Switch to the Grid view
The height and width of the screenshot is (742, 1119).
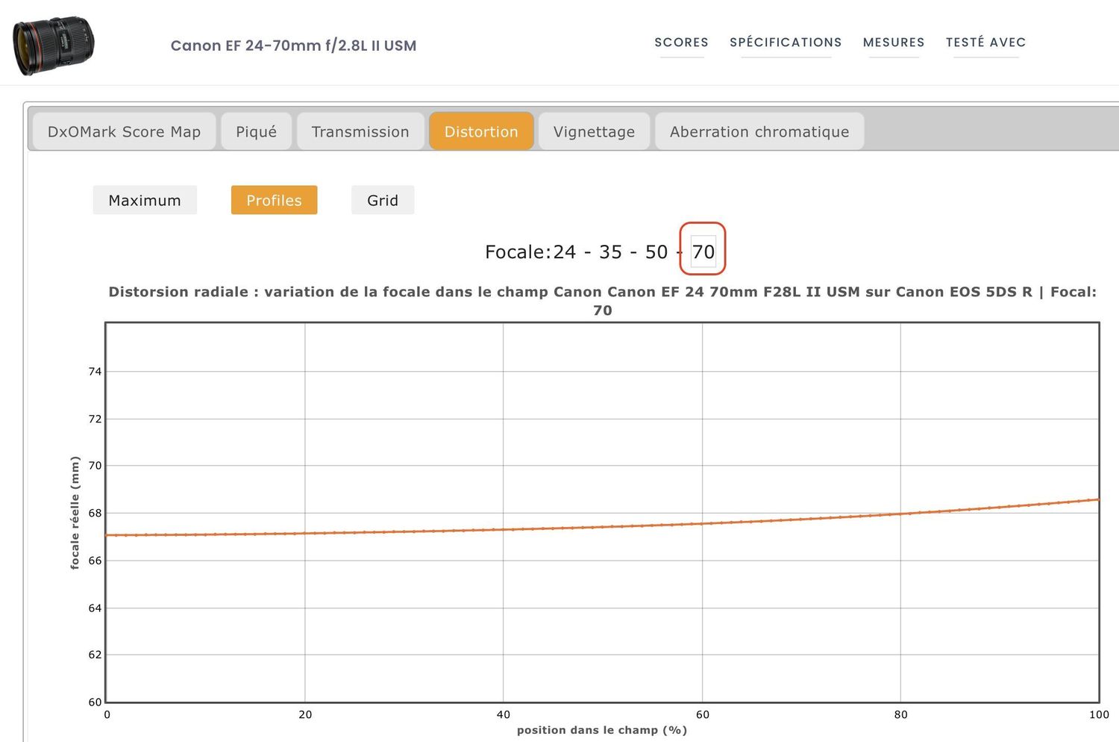383,200
